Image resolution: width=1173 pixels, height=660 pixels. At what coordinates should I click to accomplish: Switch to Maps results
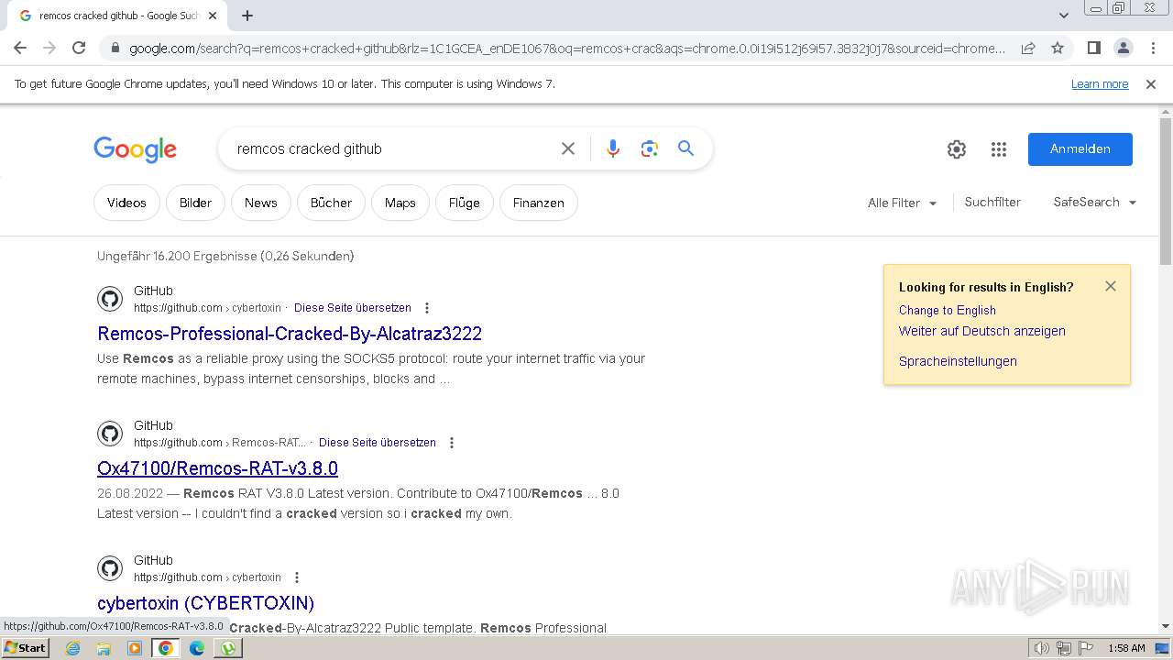[400, 203]
